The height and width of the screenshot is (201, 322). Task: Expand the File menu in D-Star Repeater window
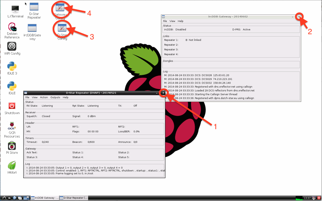click(27, 97)
